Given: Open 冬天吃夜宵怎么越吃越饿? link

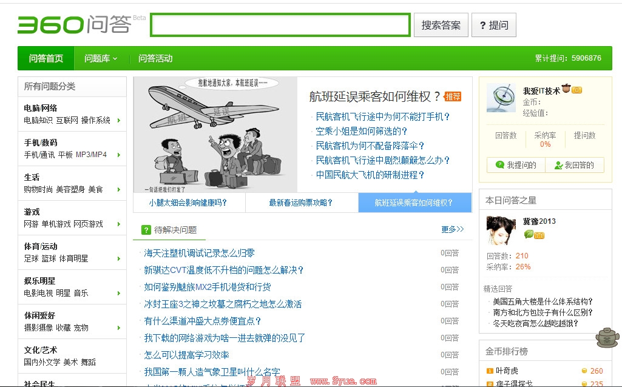Looking at the screenshot, I should 535,323.
